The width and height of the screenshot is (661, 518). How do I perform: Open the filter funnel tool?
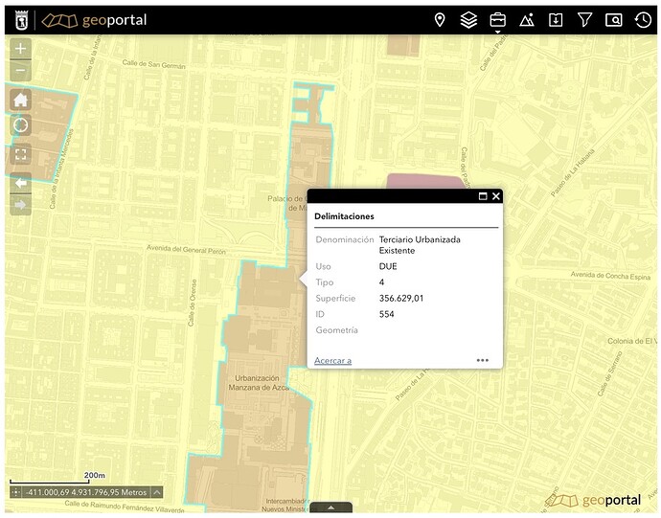[x=584, y=20]
